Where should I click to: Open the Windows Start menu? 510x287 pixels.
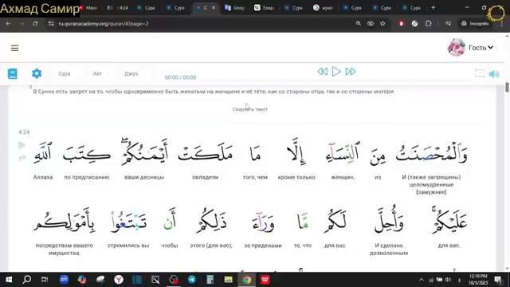coord(9,280)
